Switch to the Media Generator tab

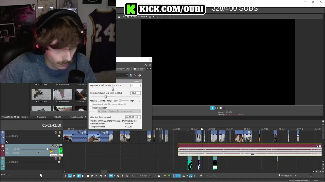(x=77, y=117)
